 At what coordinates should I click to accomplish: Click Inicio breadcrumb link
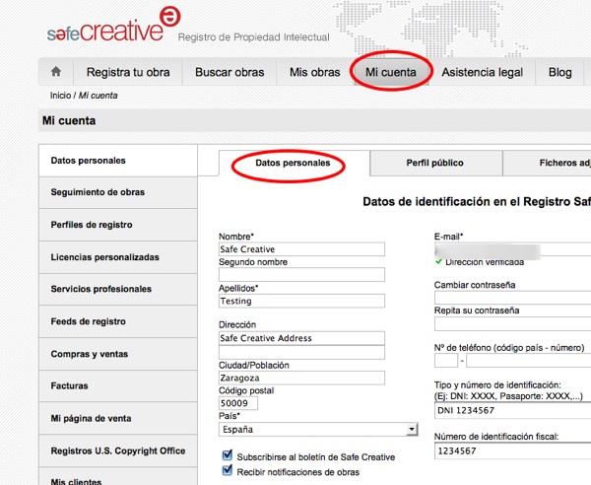click(60, 95)
